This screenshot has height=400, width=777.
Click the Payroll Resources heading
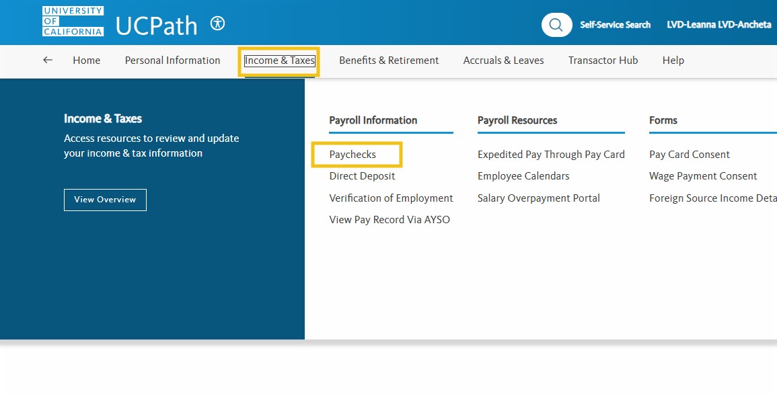(x=517, y=120)
